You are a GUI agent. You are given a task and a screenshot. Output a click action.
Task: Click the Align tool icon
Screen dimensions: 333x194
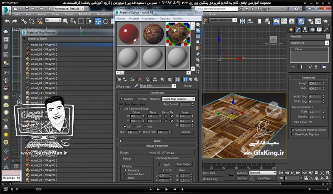pos(251,21)
